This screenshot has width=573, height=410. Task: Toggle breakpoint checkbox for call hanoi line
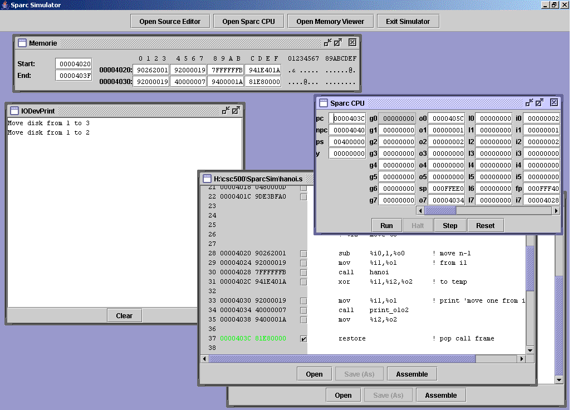303,273
